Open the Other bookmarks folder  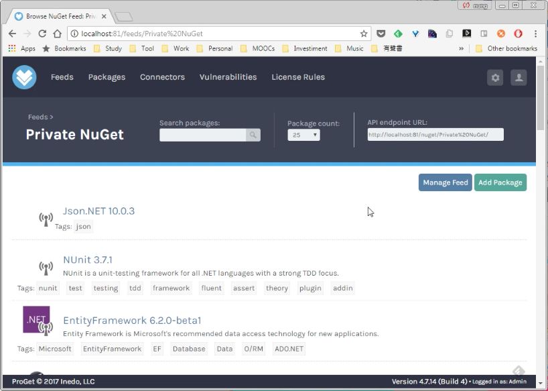pyautogui.click(x=506, y=48)
